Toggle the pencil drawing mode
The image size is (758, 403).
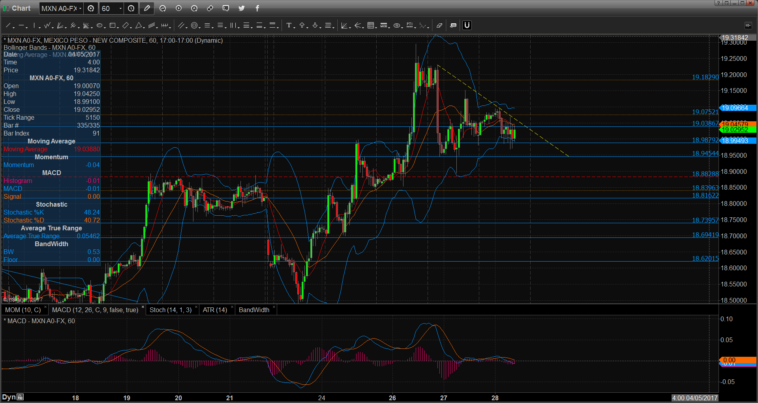click(x=147, y=8)
